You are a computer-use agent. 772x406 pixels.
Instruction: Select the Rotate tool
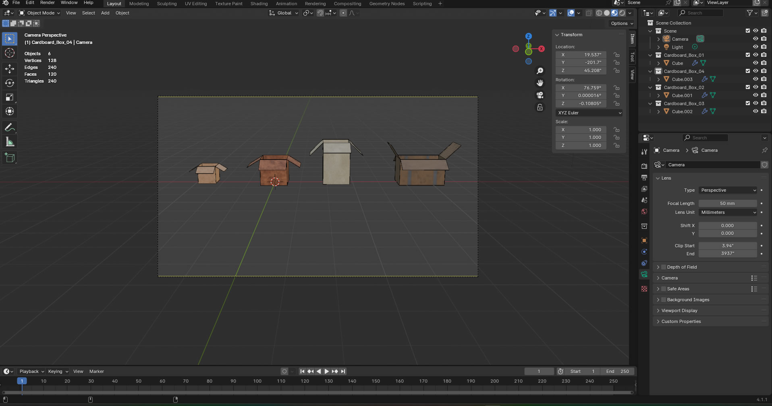[10, 83]
